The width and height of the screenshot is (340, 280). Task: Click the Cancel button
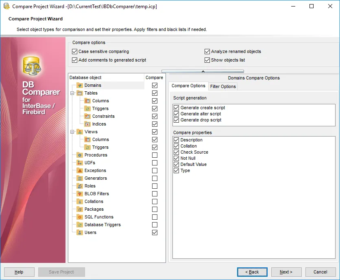(320, 272)
